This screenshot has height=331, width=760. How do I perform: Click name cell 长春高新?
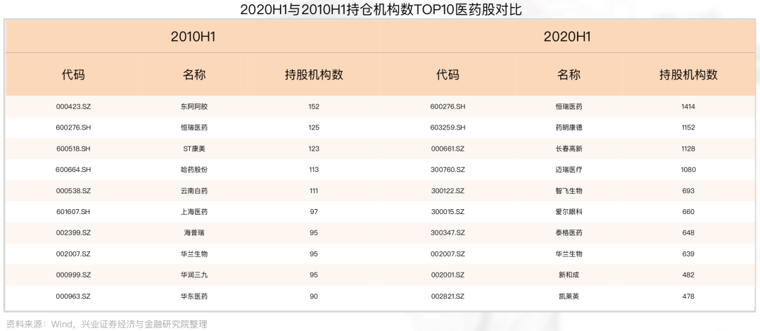[x=568, y=149]
